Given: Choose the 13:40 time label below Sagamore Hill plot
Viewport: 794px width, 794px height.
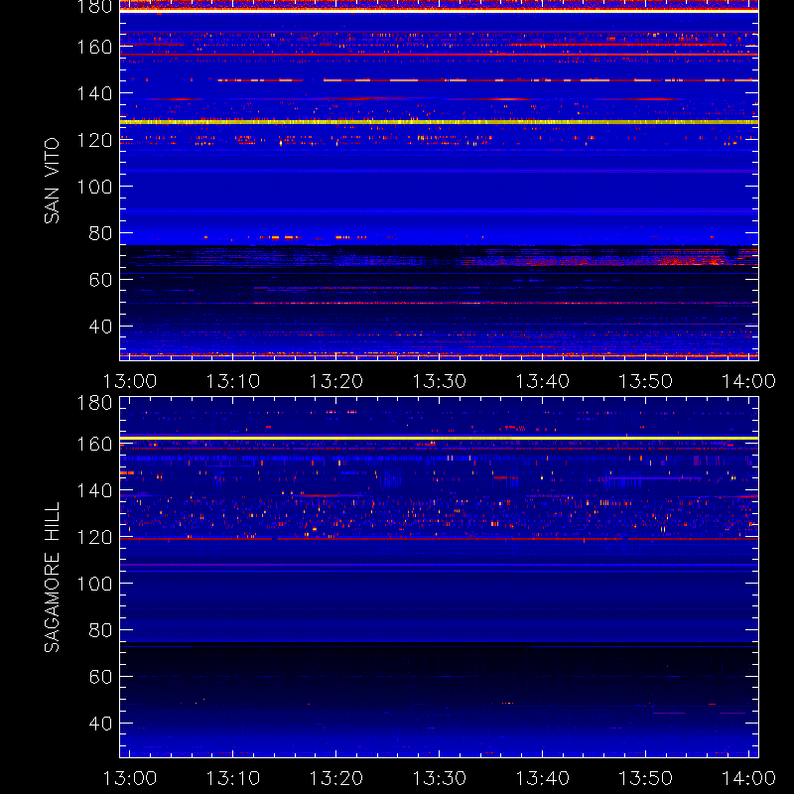Looking at the screenshot, I should tap(543, 778).
